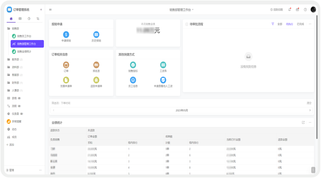The image size is (321, 178).
Task: Open the 退款申请单 icon
Action: coord(96,80)
